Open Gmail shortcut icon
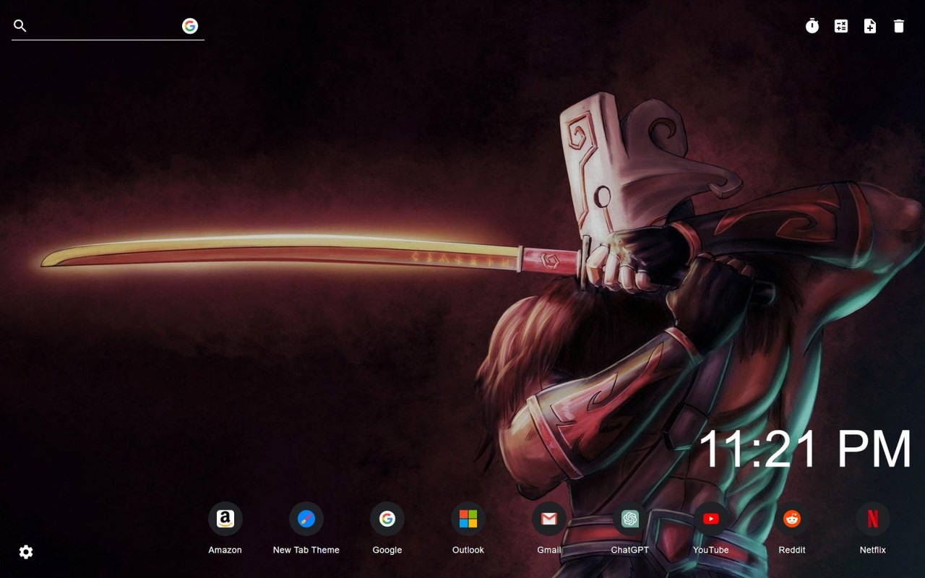Viewport: 925px width, 578px height. (x=549, y=519)
